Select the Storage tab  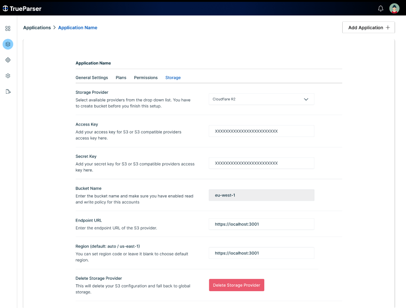tap(173, 78)
